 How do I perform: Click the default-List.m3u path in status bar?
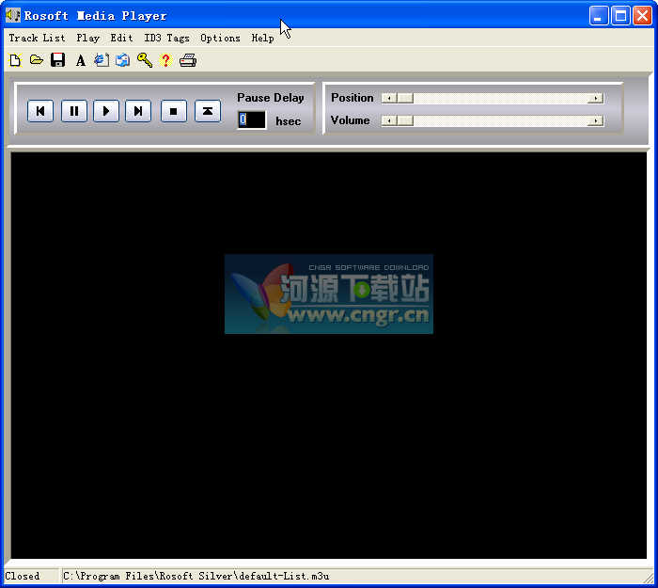point(196,576)
